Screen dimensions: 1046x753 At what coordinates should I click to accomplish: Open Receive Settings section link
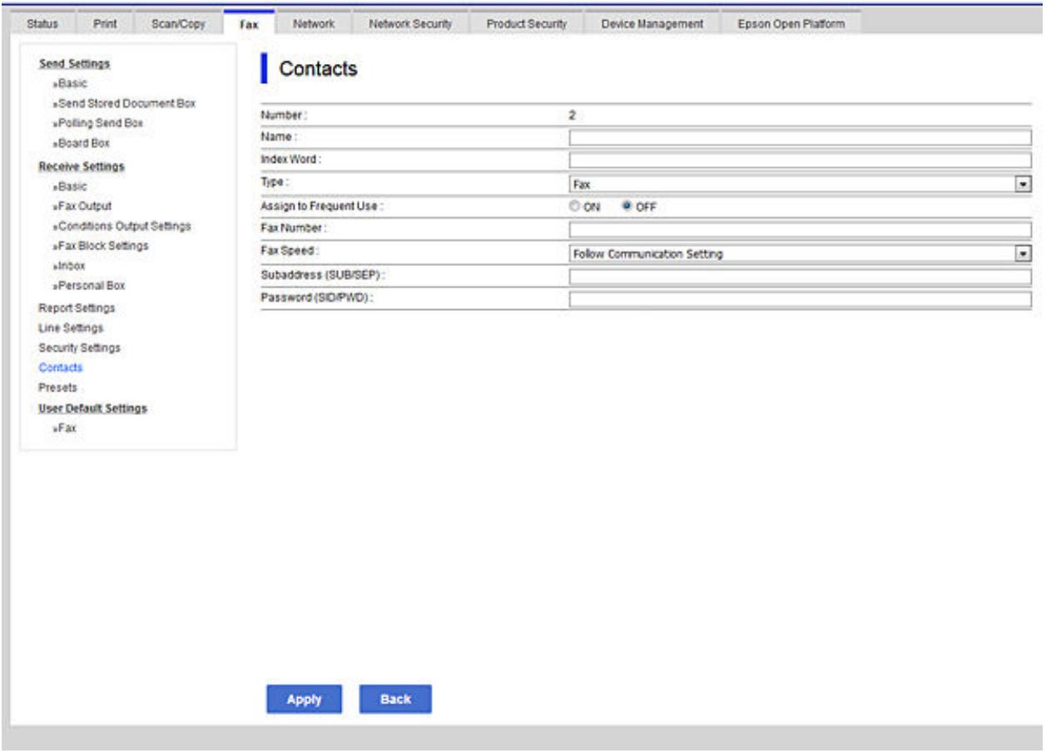[x=82, y=166]
